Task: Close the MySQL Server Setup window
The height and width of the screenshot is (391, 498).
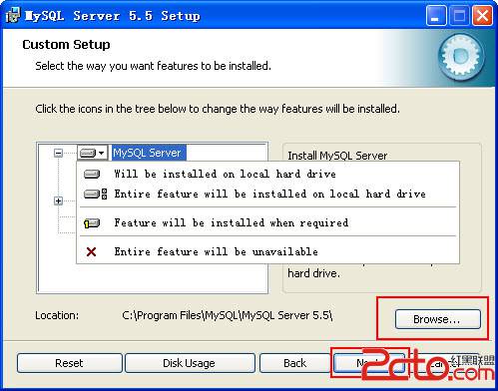Action: pos(482,16)
